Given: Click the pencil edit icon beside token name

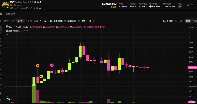Looking at the screenshot, I should 32,2.
